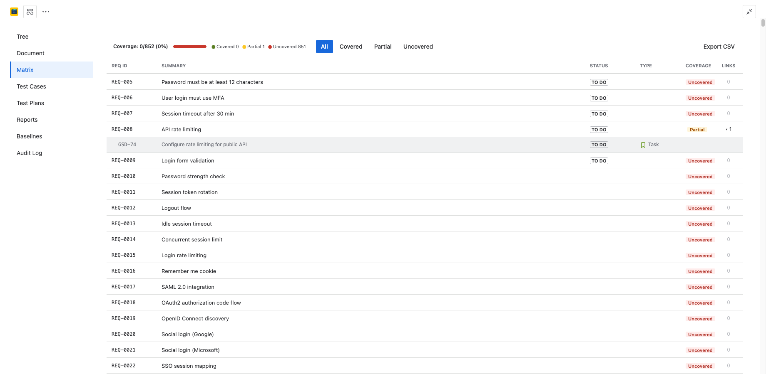The image size is (766, 374).
Task: Open the team members icon
Action: (x=30, y=11)
